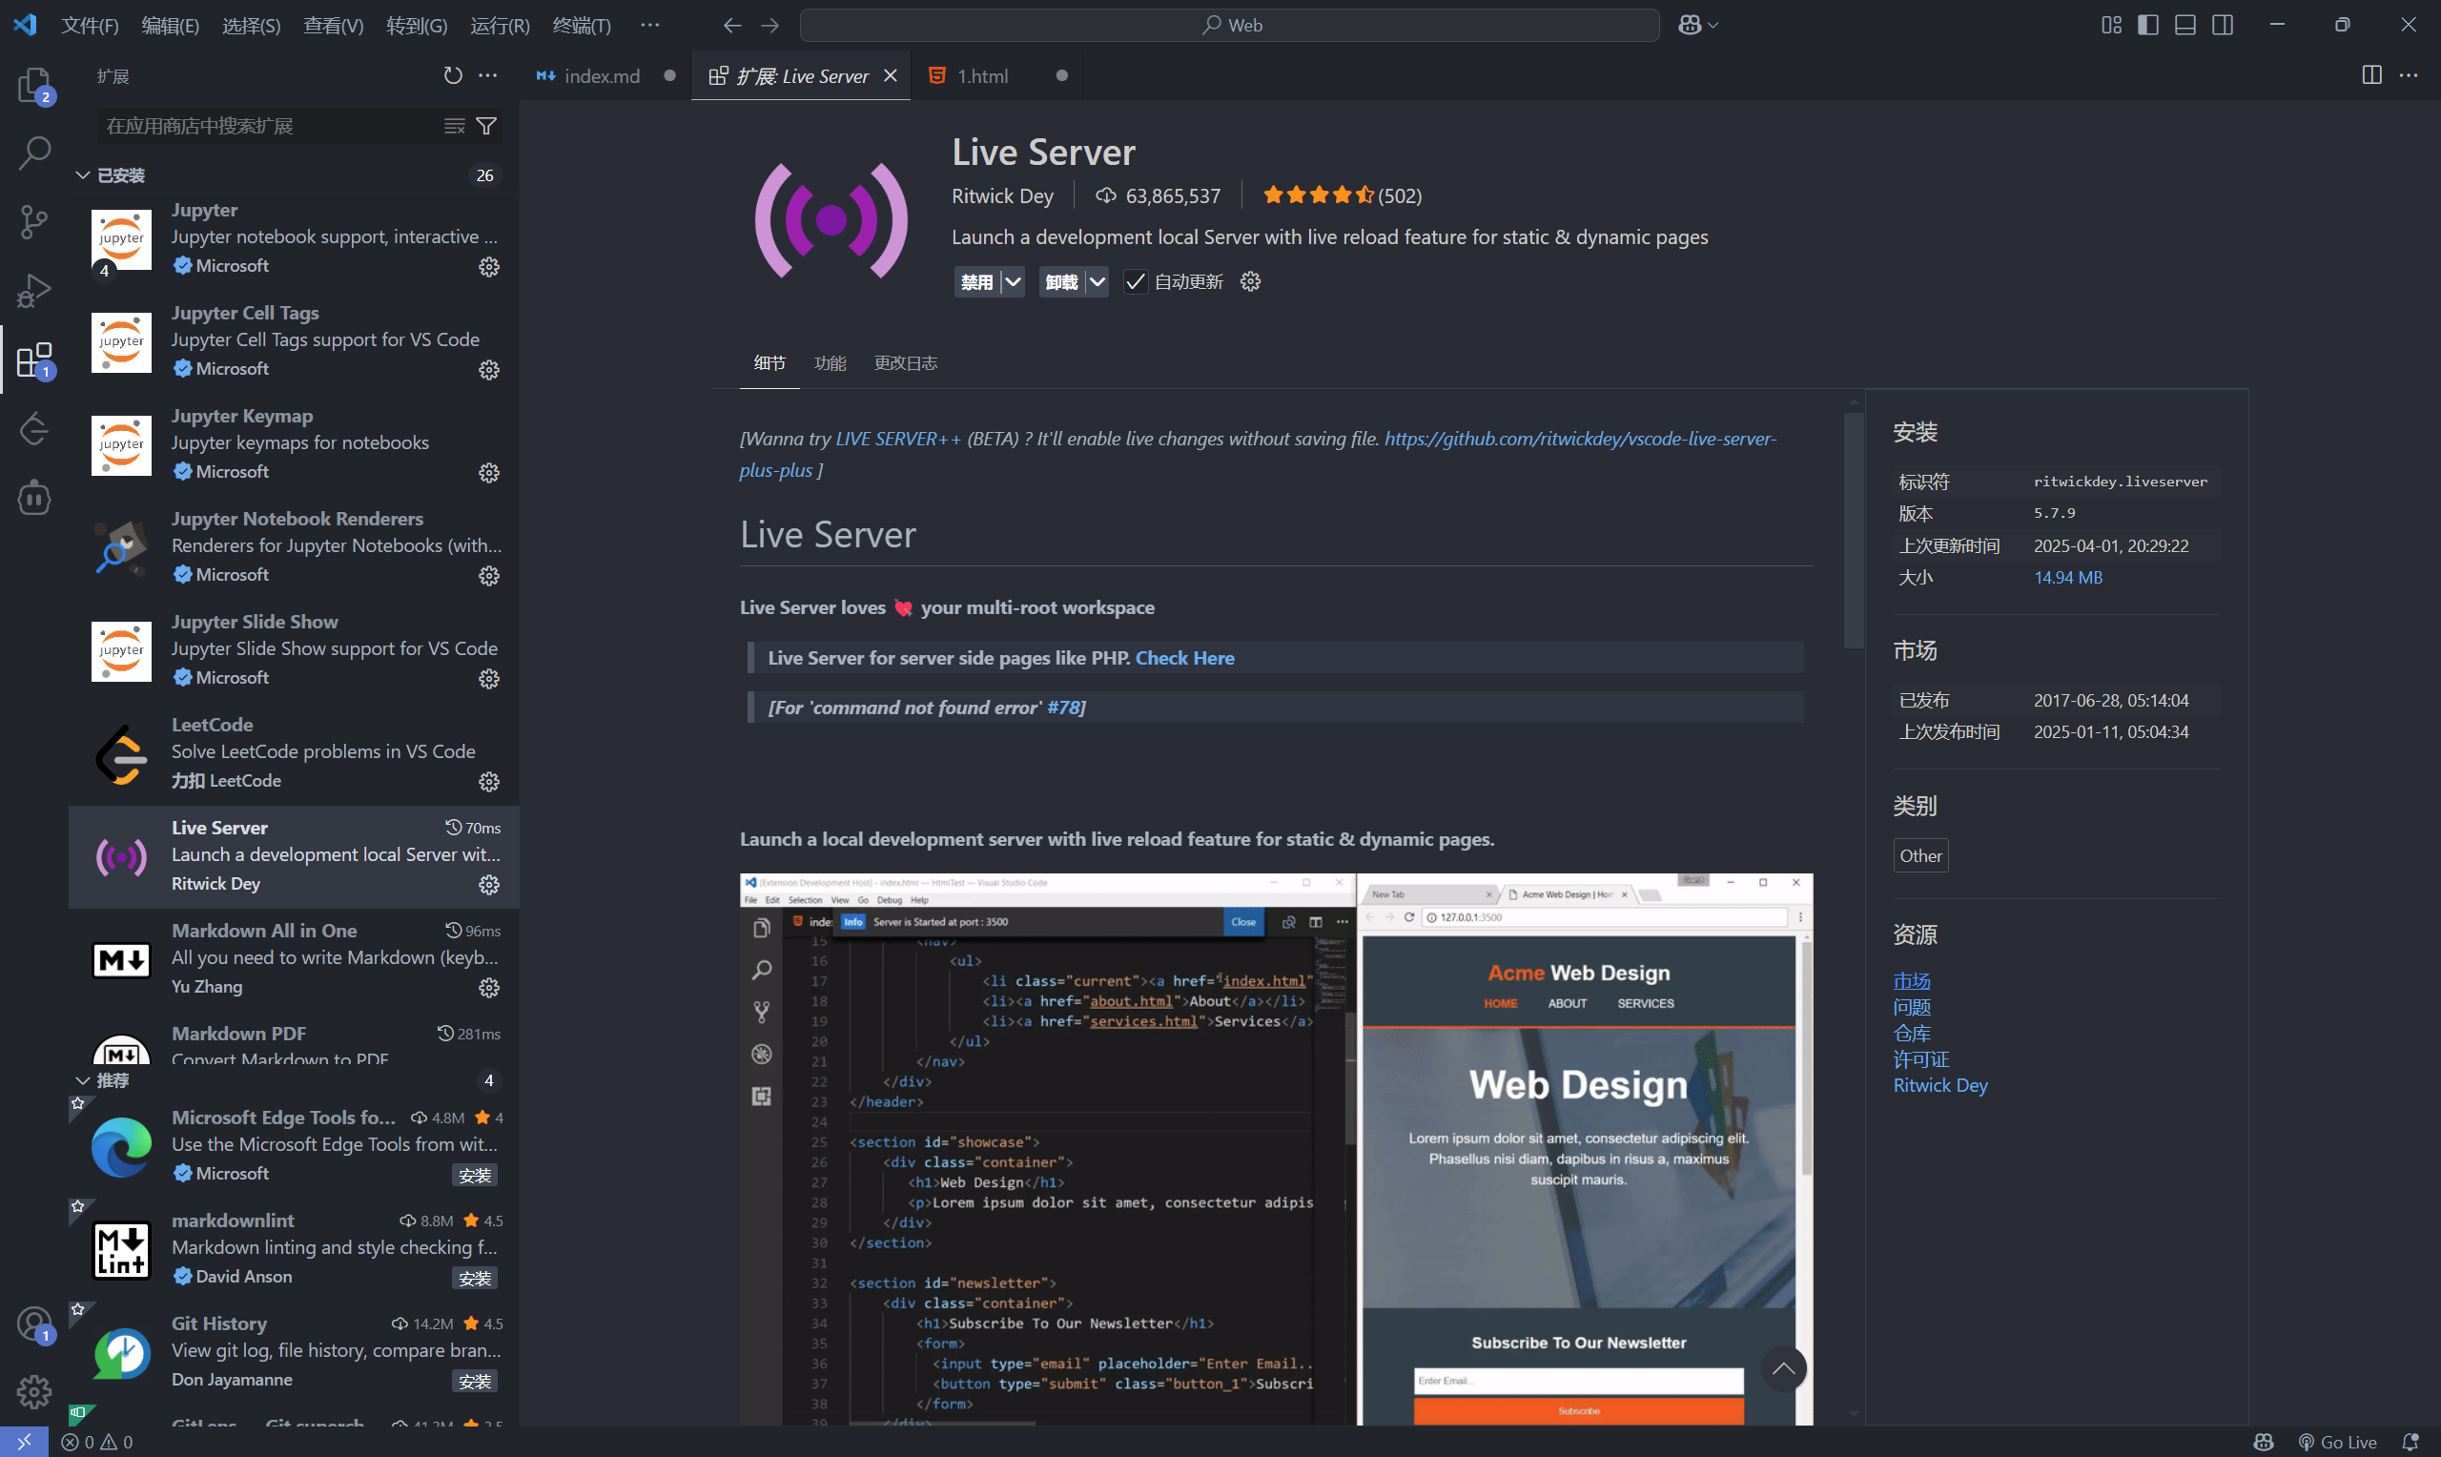Open the Live Server detail settings gear
Image resolution: width=2441 pixels, height=1457 pixels.
click(1250, 282)
